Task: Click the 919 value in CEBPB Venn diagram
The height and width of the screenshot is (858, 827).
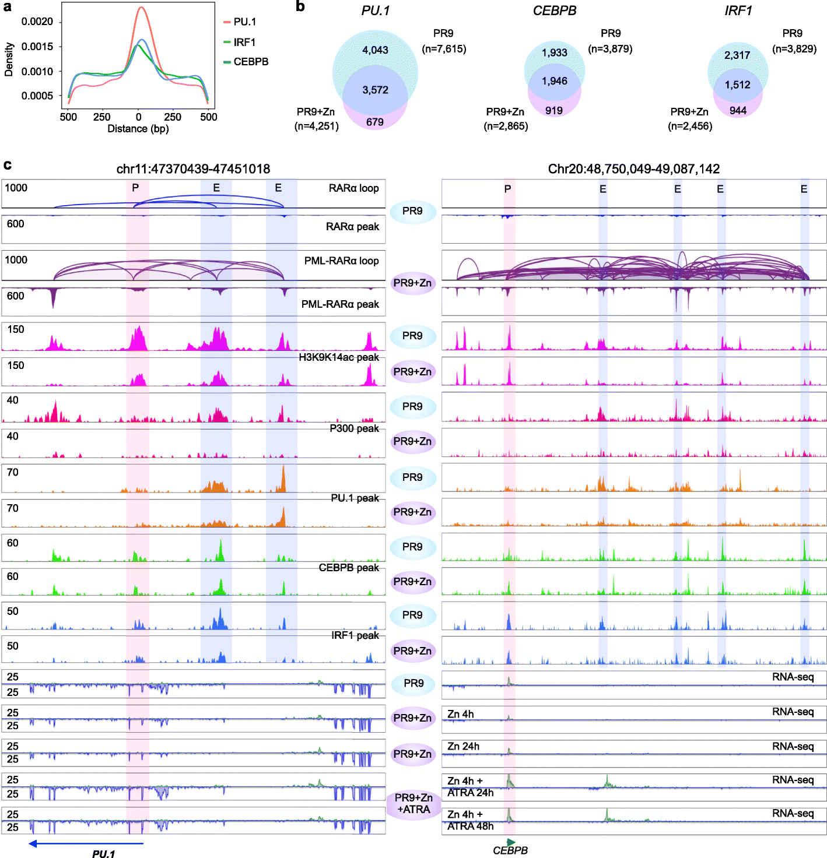Action: (x=554, y=110)
